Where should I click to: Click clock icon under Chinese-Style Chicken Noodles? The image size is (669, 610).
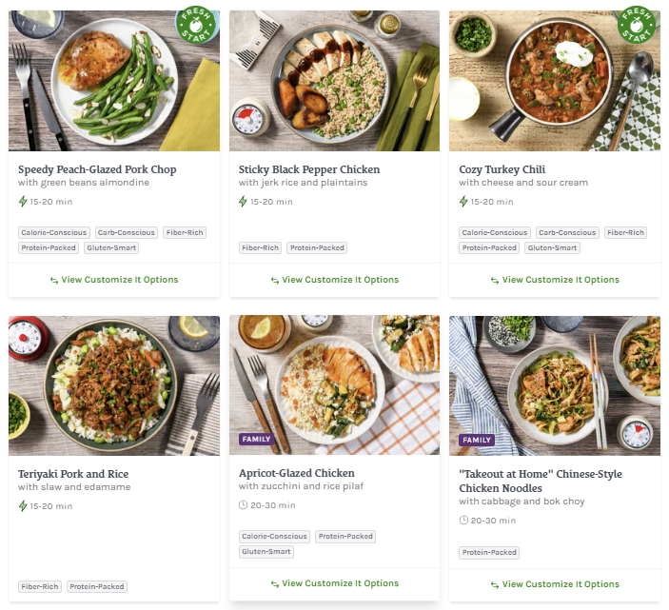464,521
